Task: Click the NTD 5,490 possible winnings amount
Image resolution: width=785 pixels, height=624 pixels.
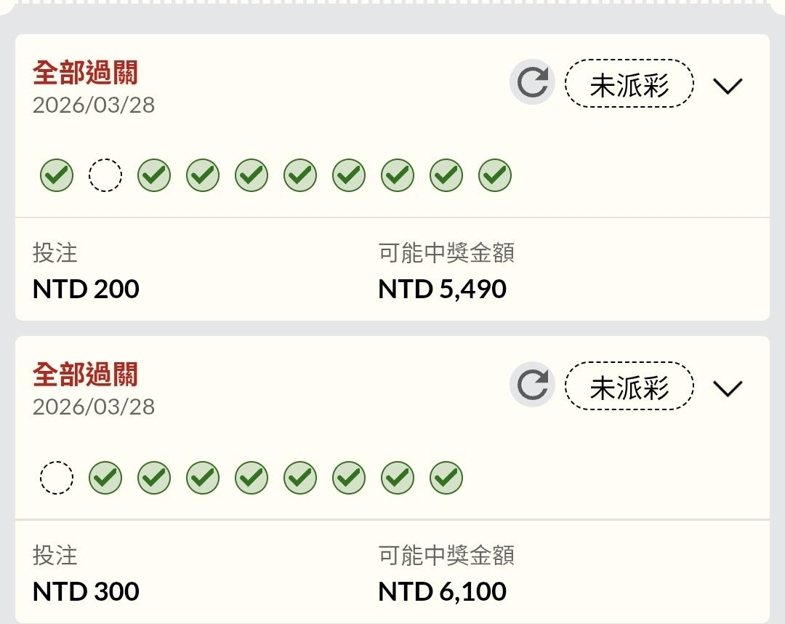Action: coord(442,289)
